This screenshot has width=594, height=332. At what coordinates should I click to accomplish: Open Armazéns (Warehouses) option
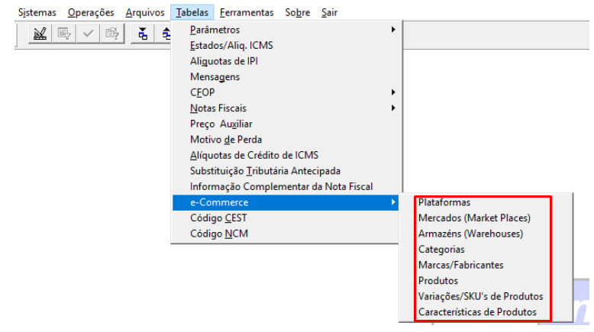[470, 234]
